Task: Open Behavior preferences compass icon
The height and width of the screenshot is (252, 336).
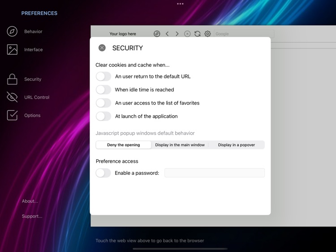Action: [x=12, y=31]
